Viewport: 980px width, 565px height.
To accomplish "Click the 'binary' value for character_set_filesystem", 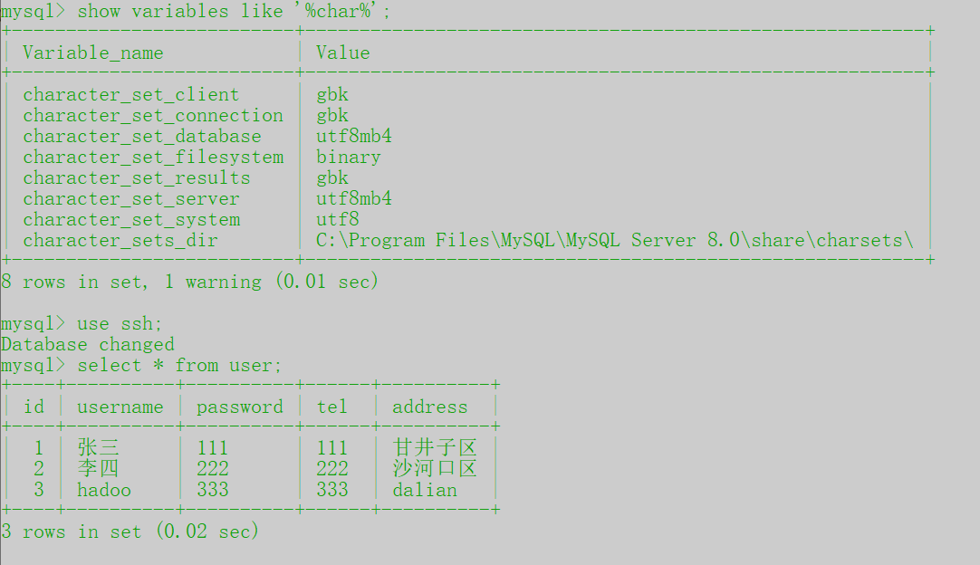I will 348,157.
